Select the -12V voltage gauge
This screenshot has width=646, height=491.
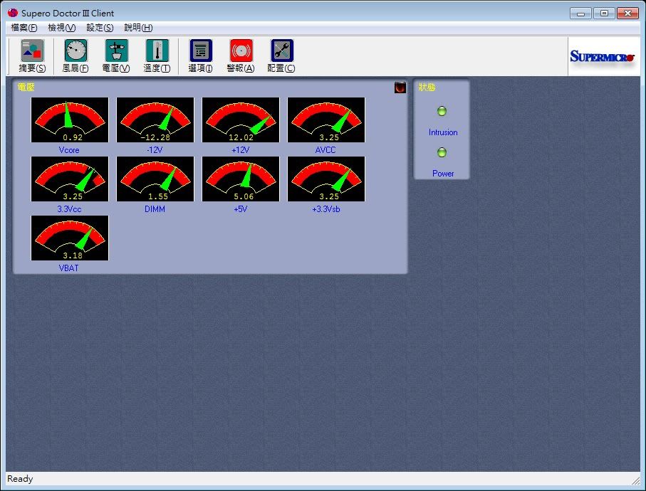pyautogui.click(x=155, y=120)
